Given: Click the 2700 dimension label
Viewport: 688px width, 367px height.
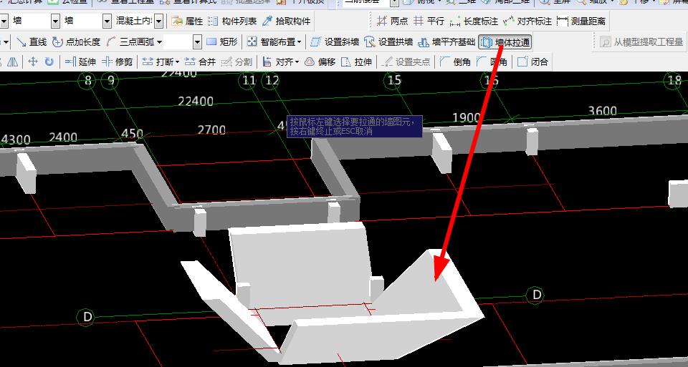Looking at the screenshot, I should [211, 130].
